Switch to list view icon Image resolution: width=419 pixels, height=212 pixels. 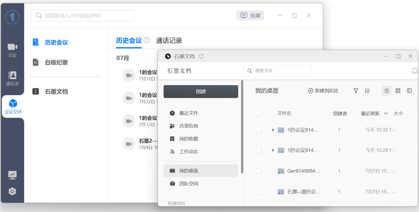[386, 91]
